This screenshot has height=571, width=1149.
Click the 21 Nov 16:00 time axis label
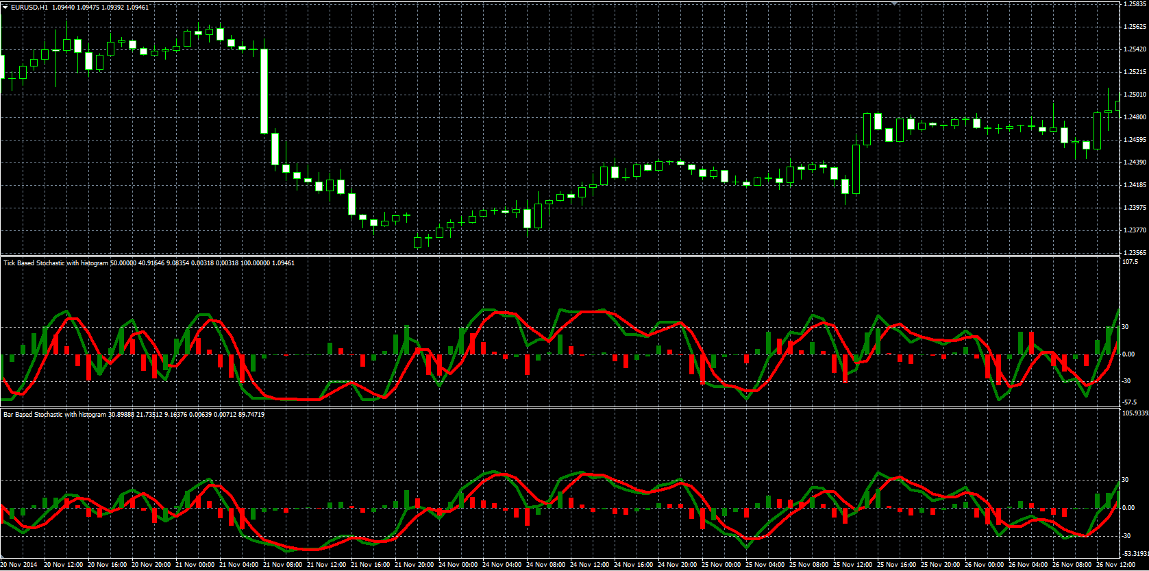tap(370, 565)
